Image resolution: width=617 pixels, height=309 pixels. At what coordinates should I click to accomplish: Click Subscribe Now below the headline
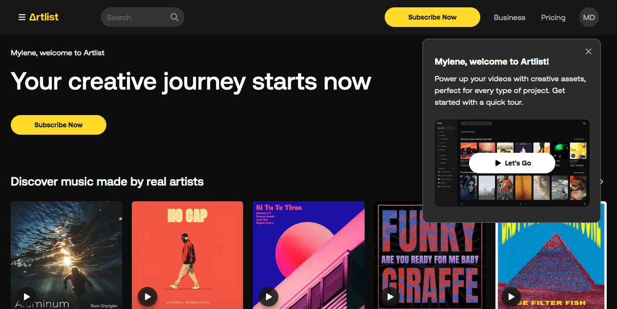58,125
